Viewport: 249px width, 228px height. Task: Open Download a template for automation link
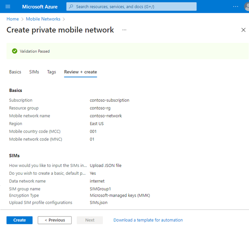pyautogui.click(x=148, y=220)
